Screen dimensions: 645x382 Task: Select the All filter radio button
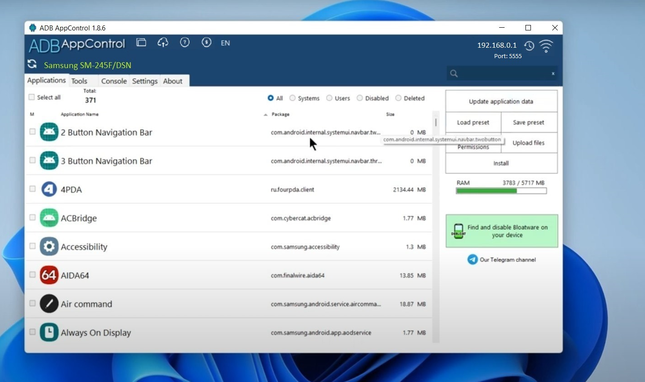pyautogui.click(x=270, y=98)
